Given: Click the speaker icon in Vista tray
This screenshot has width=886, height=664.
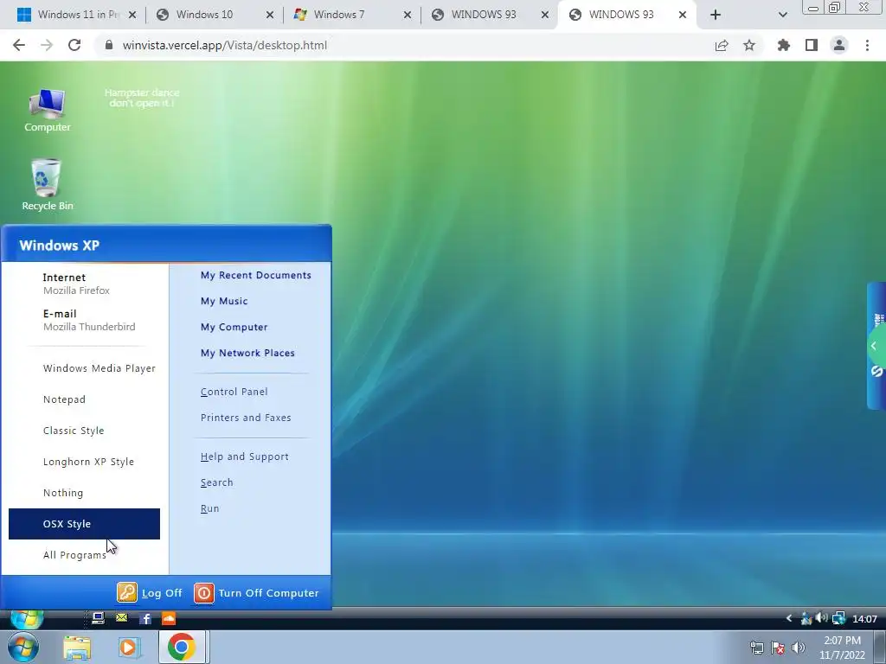Looking at the screenshot, I should pyautogui.click(x=822, y=618).
